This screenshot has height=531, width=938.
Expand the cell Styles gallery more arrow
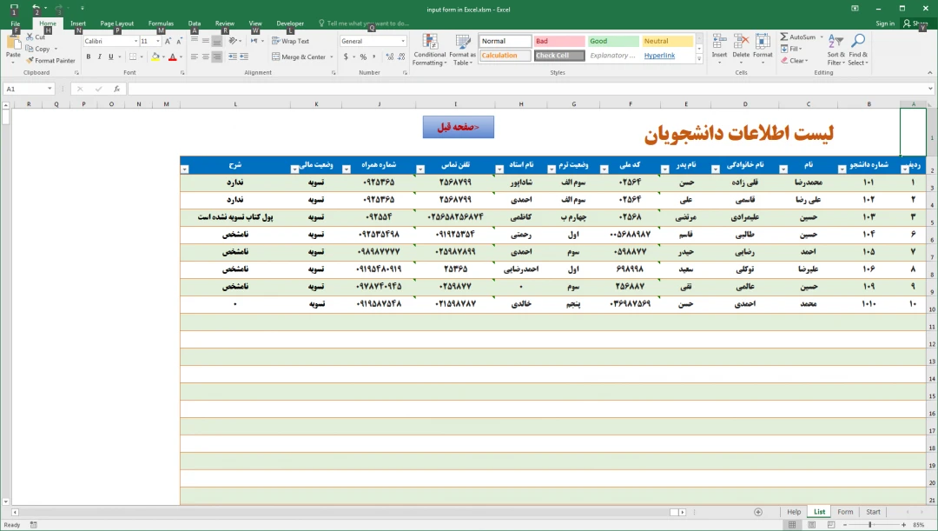coord(699,59)
